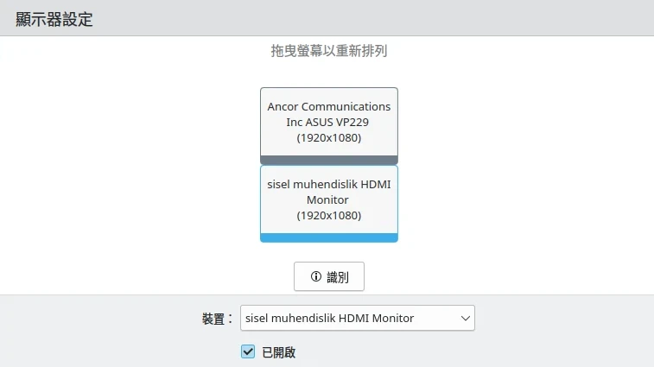
Task: Click the gray bar under the ASUS VP229 screen
Action: pyautogui.click(x=328, y=160)
